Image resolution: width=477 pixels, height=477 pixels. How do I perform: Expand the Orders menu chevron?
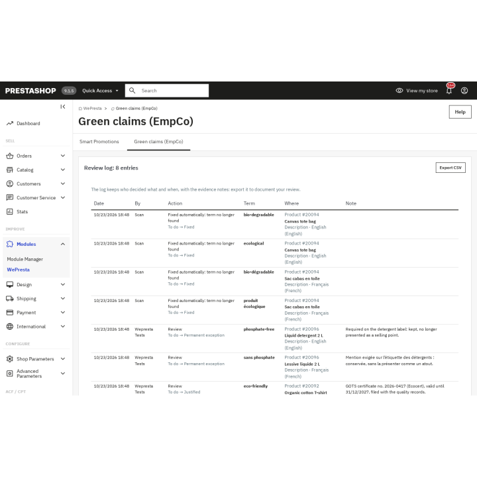click(x=63, y=156)
